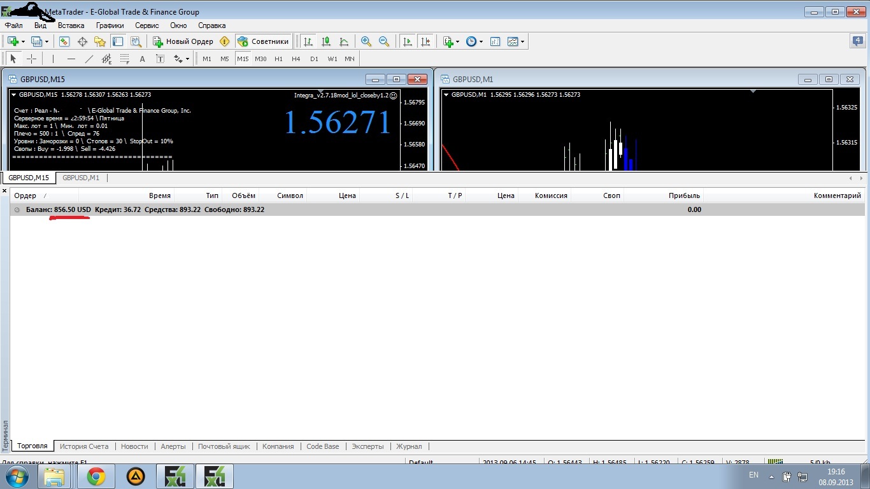Open the Графики menu
870x489 pixels.
point(110,25)
